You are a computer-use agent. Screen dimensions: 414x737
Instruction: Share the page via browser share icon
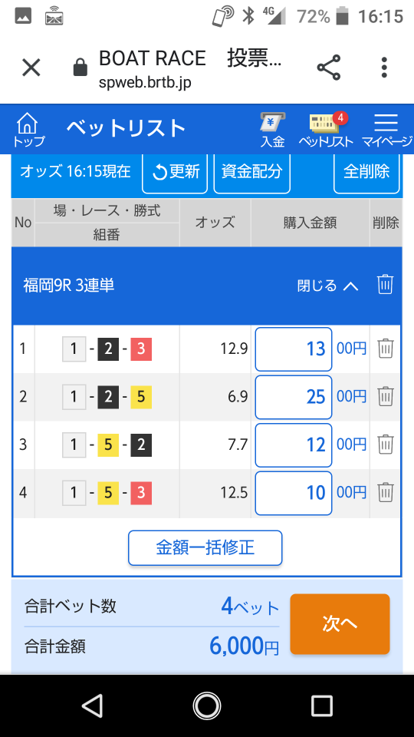click(x=329, y=68)
